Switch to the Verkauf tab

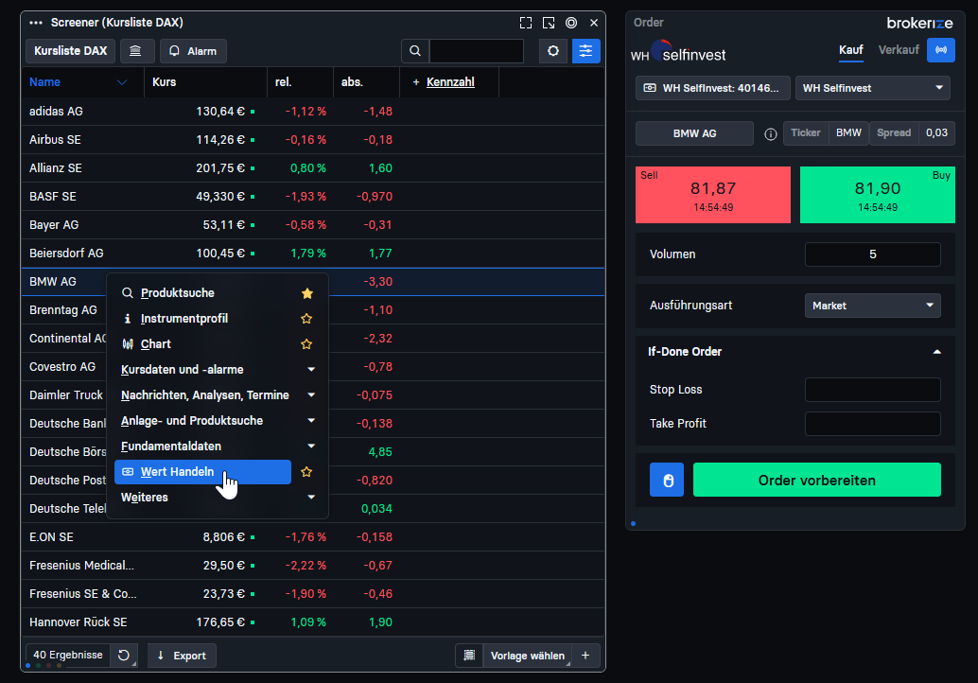point(899,50)
